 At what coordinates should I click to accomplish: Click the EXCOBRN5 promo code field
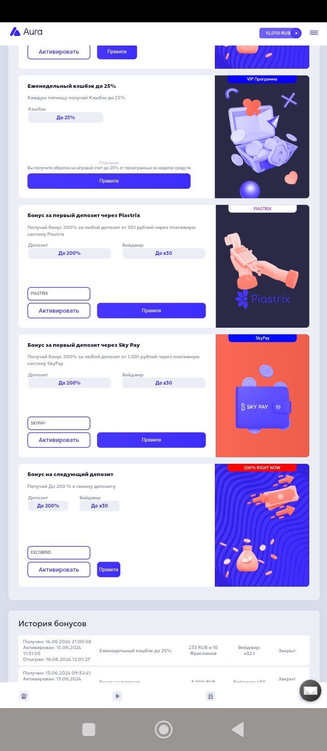(x=59, y=553)
